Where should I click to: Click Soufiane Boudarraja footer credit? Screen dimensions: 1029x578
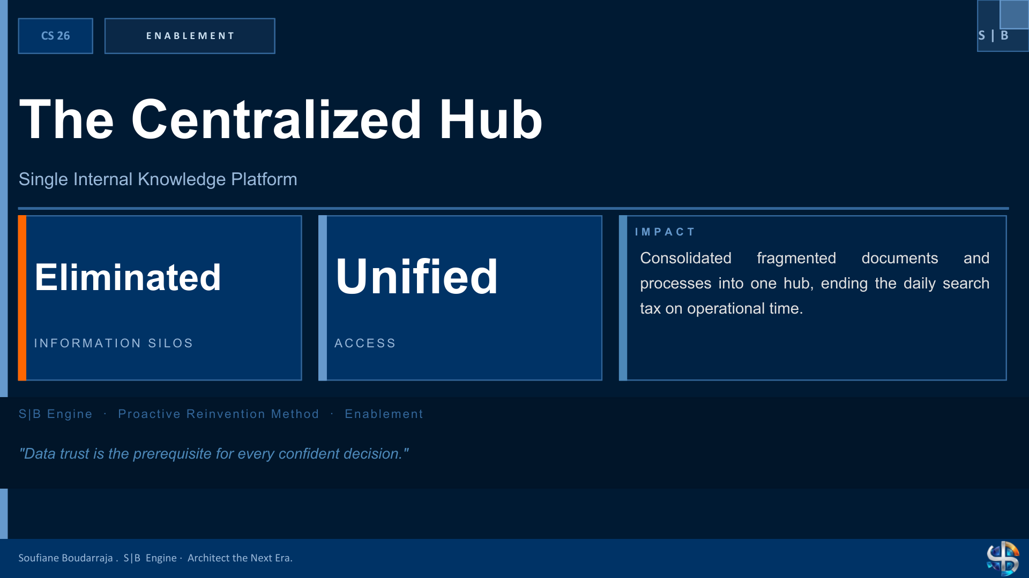[66, 558]
